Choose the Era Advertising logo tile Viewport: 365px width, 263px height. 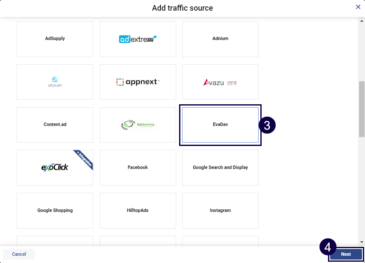tap(137, 125)
